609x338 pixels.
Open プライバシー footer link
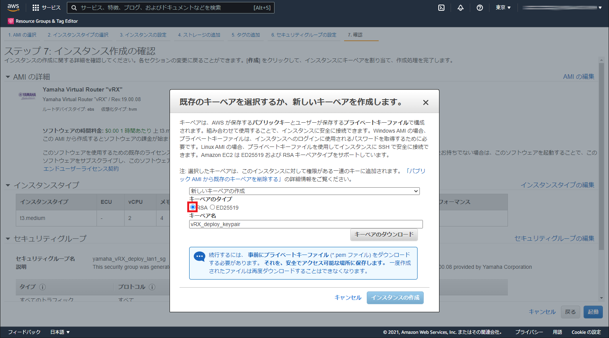[529, 332]
